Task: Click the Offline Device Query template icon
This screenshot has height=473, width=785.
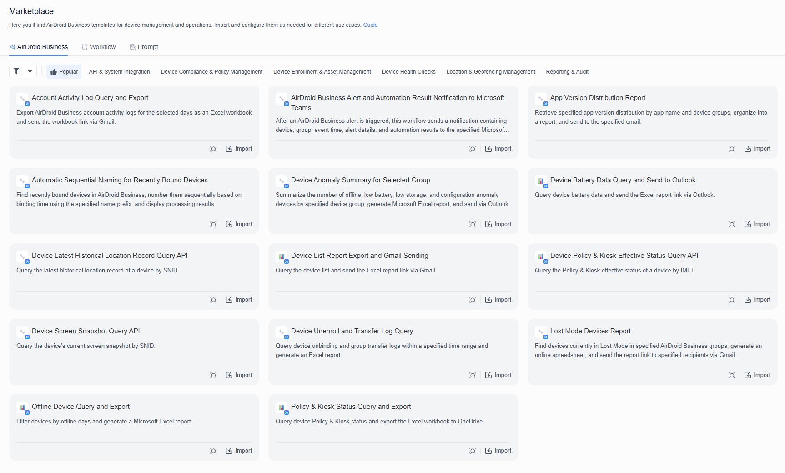Action: (x=23, y=408)
